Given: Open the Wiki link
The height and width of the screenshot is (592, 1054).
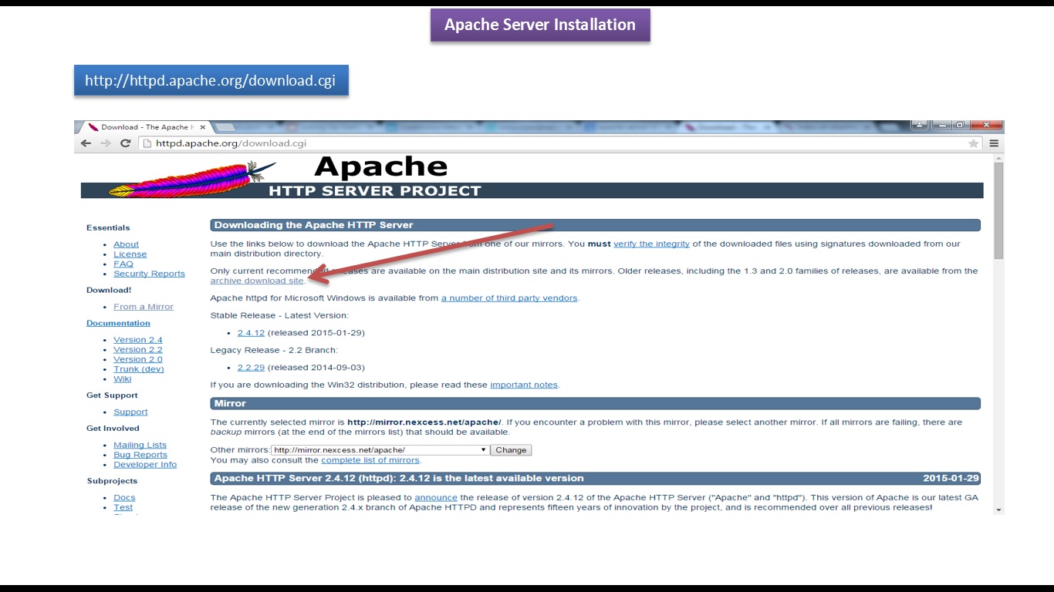Looking at the screenshot, I should tap(122, 378).
